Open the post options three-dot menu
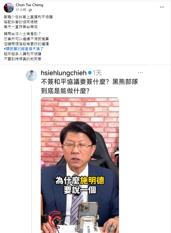 162,7
